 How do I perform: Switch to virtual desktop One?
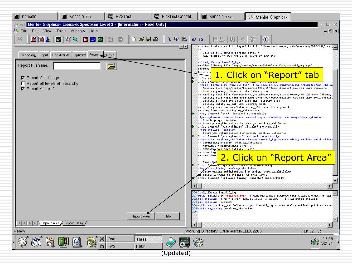click(119, 239)
